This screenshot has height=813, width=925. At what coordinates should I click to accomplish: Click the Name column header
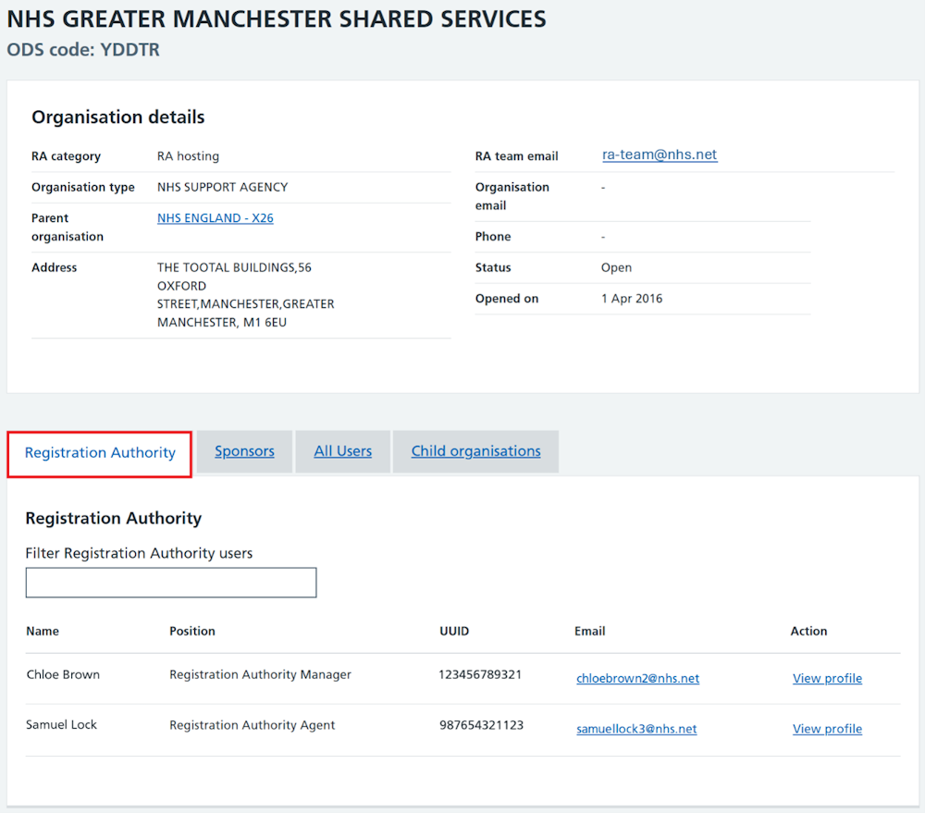click(x=43, y=631)
